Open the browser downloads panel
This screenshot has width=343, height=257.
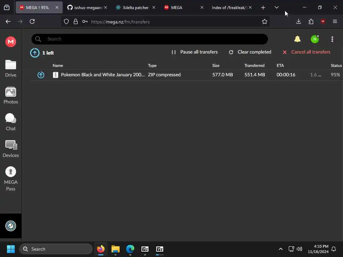click(298, 21)
